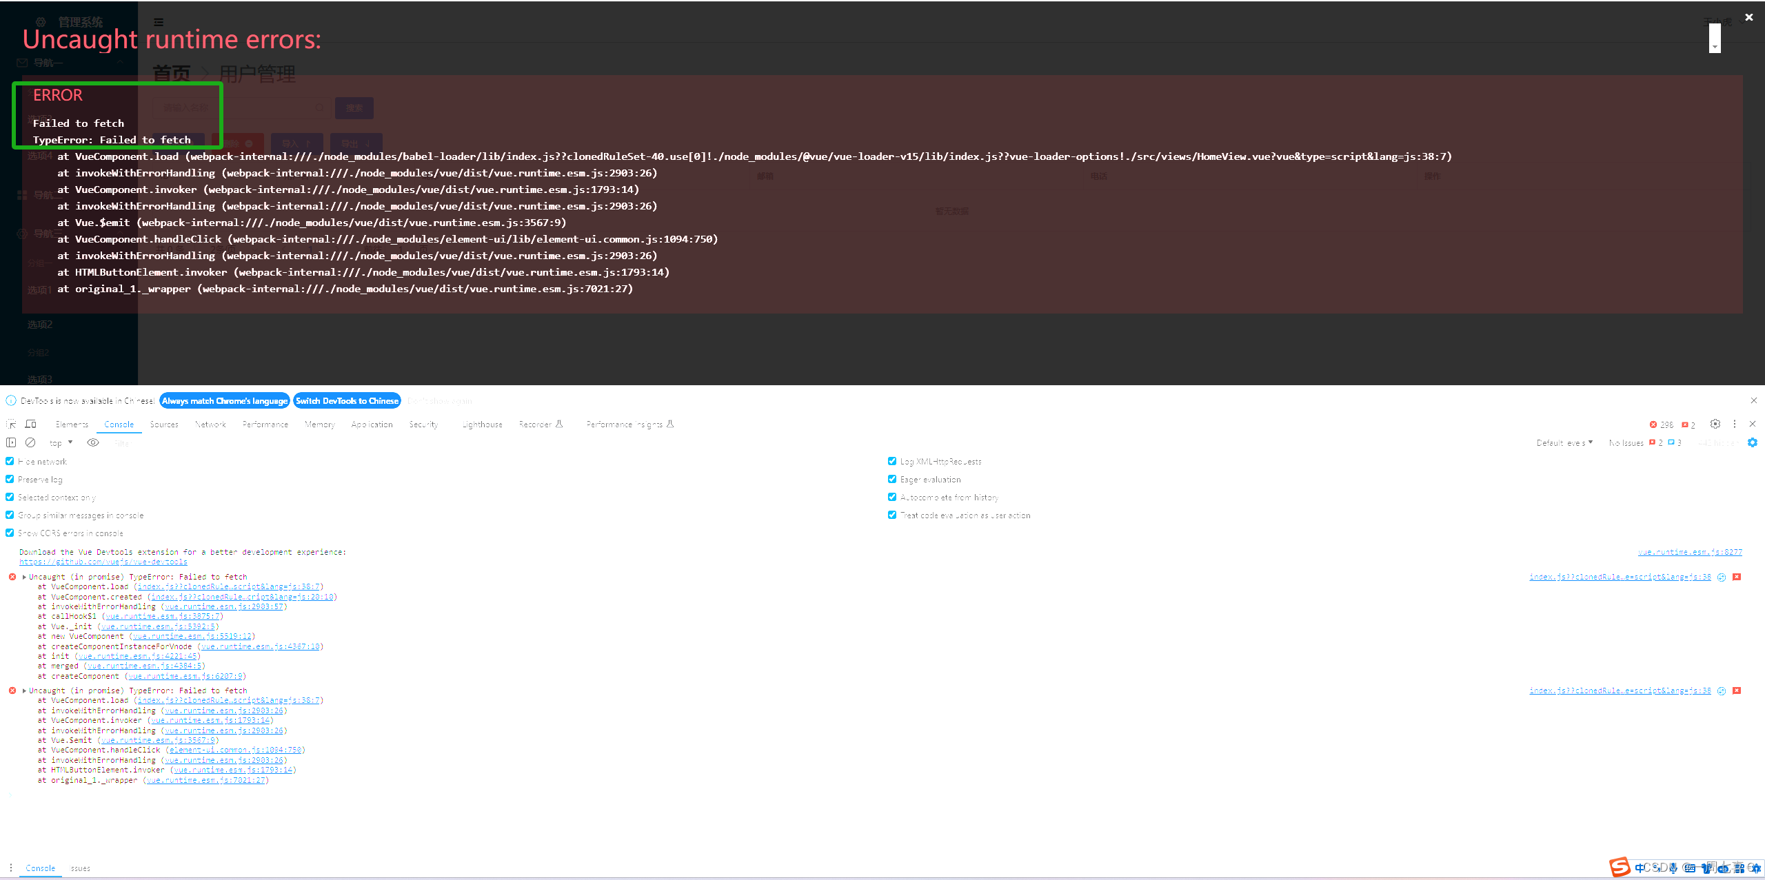Expand the first Uncaught TypeError entry
Image resolution: width=1765 pixels, height=880 pixels.
click(23, 577)
